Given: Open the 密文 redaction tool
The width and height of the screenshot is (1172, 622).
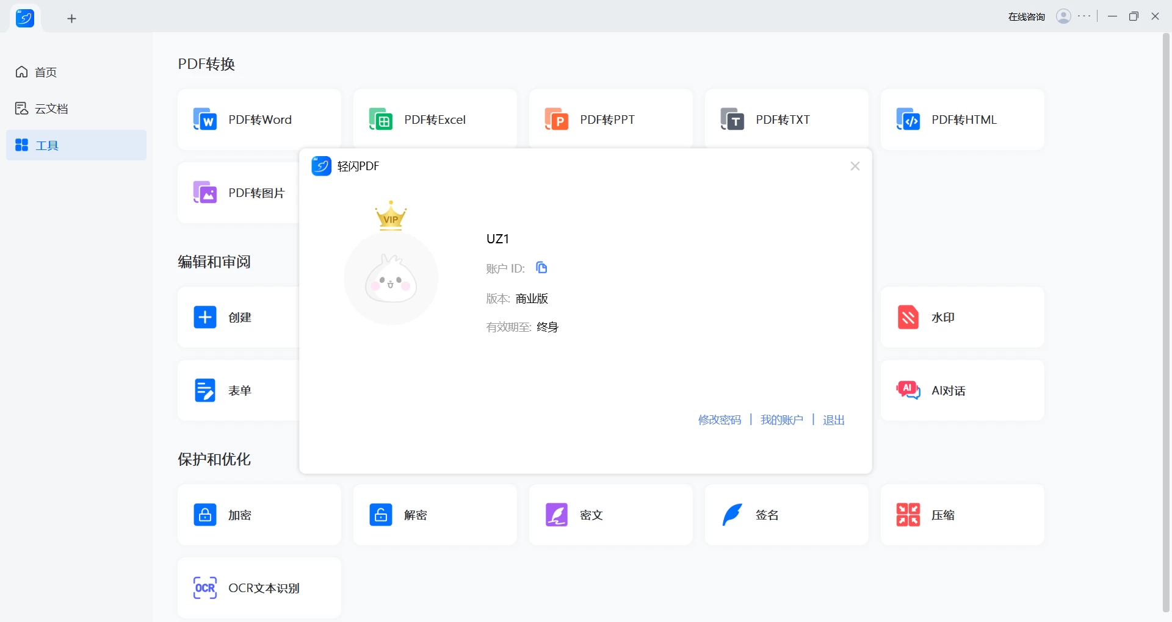Looking at the screenshot, I should pyautogui.click(x=610, y=515).
